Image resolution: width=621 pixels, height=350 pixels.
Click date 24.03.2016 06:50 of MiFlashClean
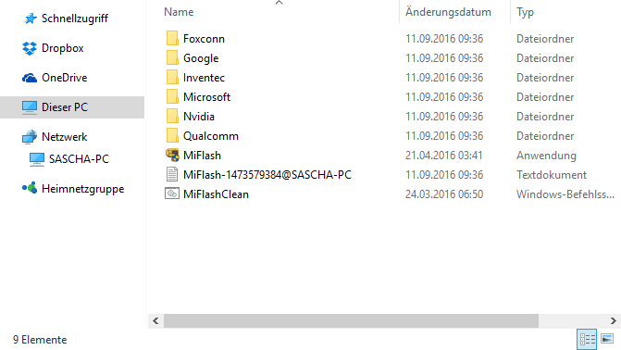(x=444, y=194)
